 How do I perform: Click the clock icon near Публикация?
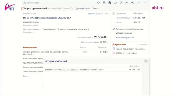pos(114,14)
